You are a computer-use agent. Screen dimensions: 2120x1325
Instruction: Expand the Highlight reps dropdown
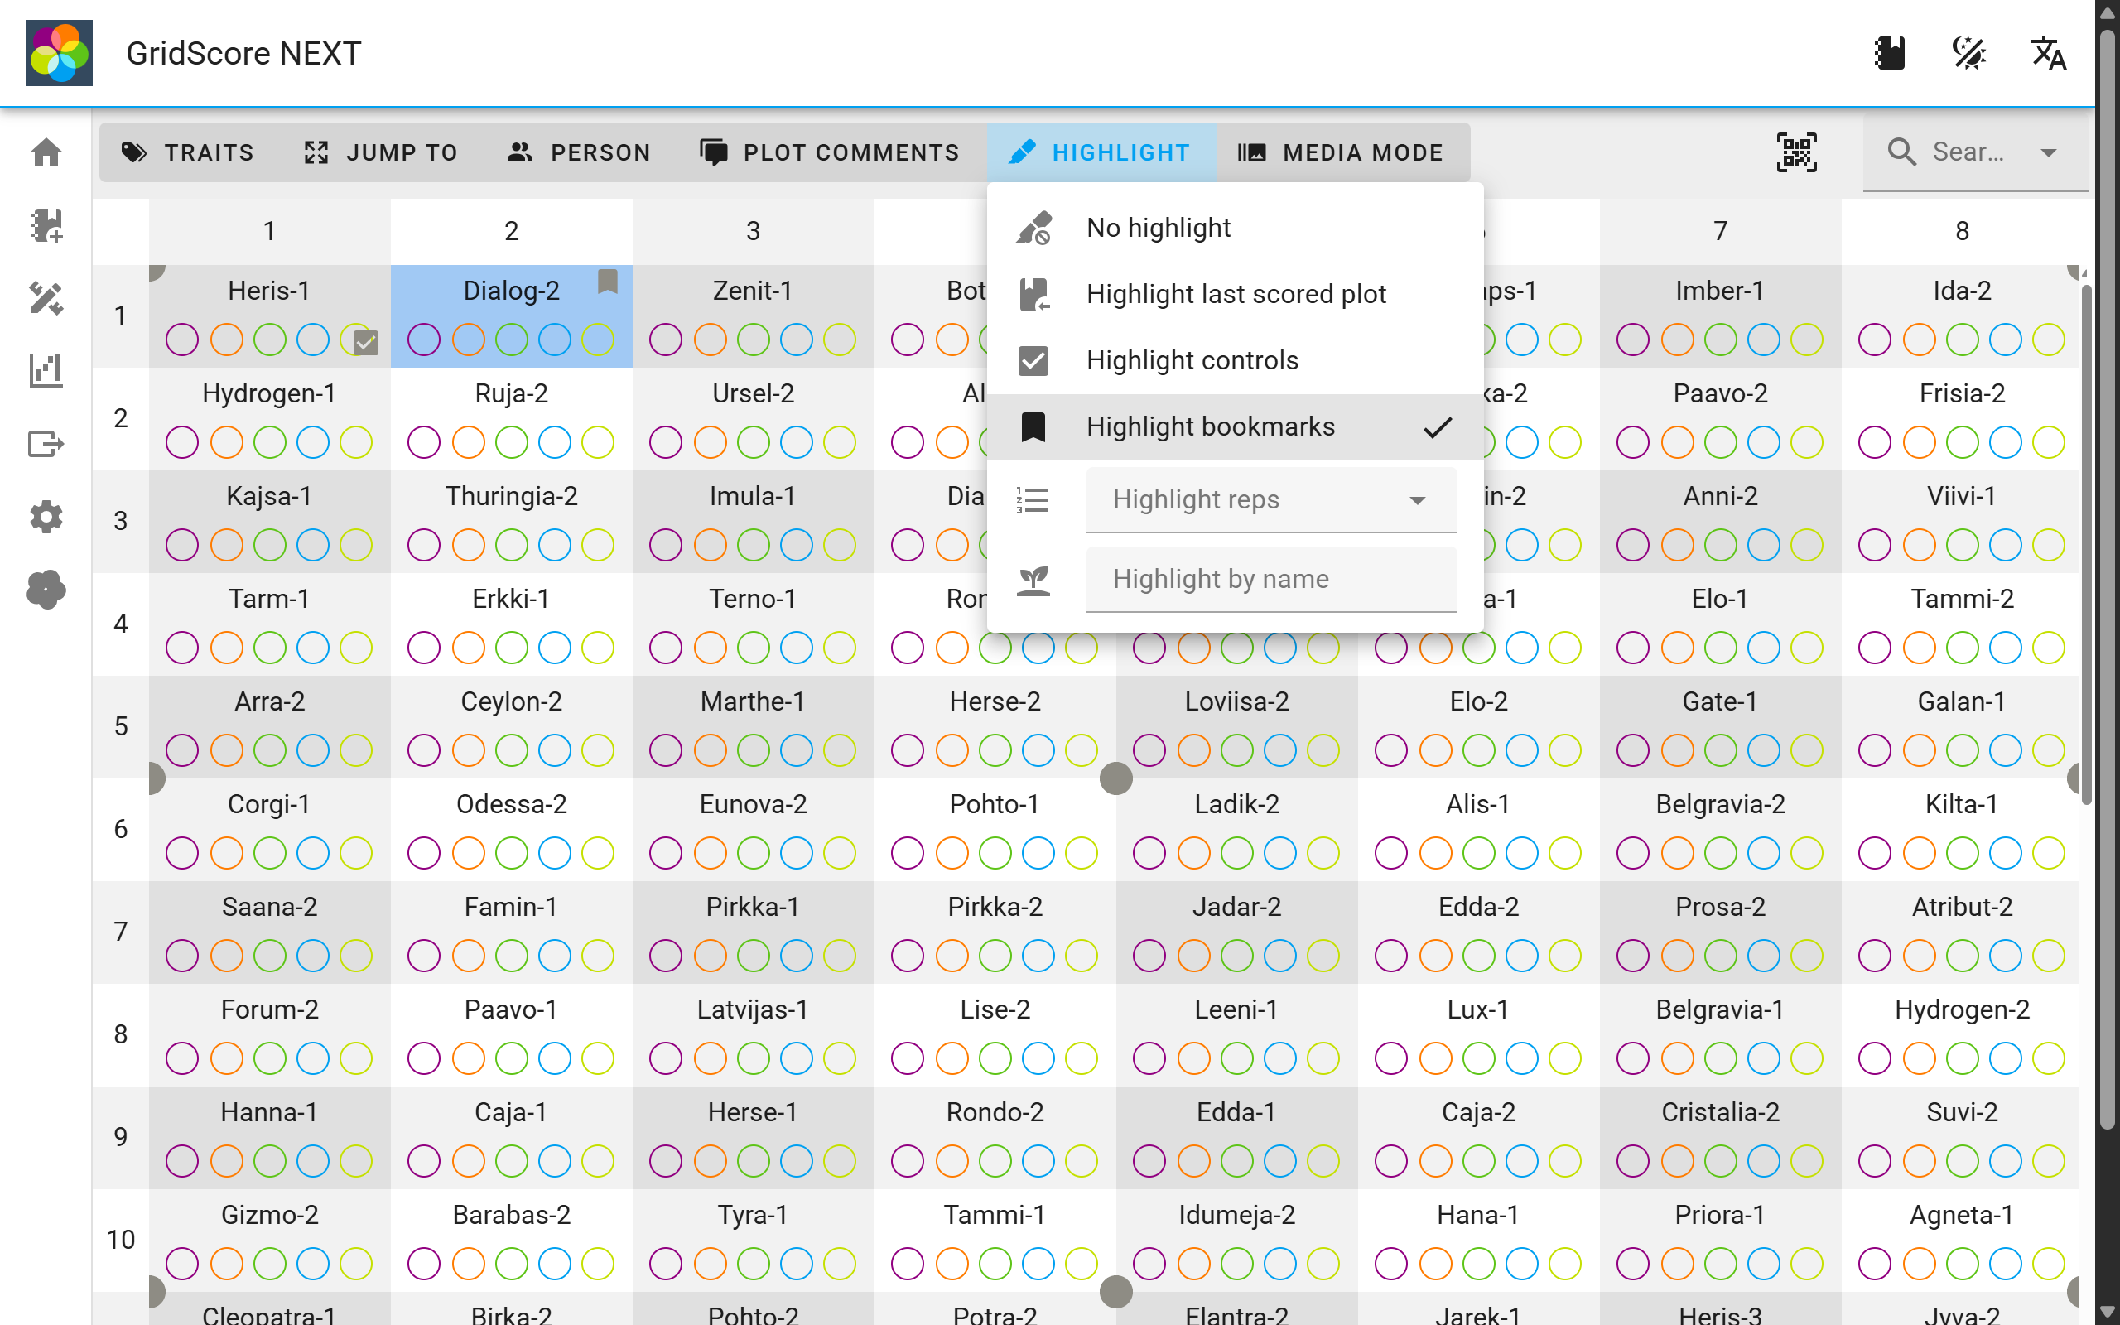[x=1417, y=499]
